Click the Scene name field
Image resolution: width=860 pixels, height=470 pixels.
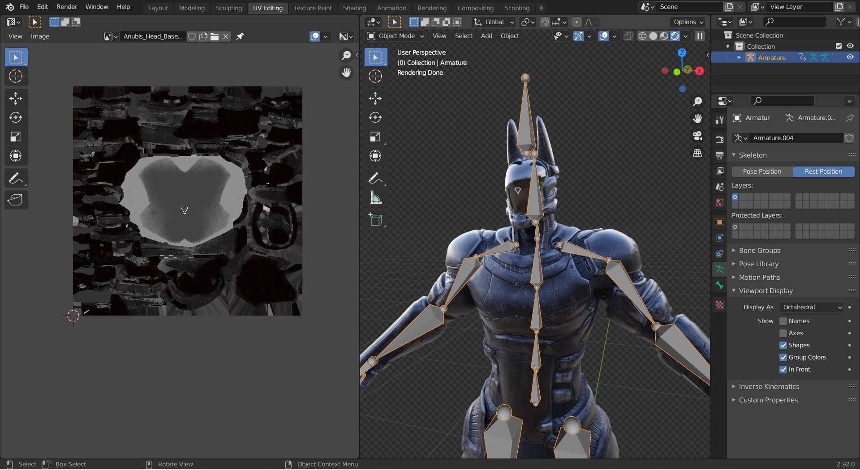(x=690, y=7)
